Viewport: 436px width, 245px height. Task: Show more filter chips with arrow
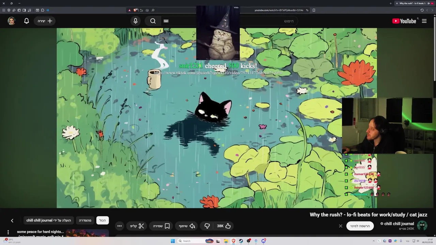coord(12,220)
